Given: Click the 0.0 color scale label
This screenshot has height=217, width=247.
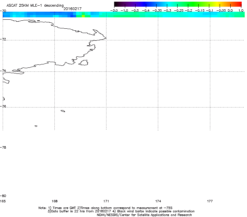Looking at the screenshot, I should (230, 11).
